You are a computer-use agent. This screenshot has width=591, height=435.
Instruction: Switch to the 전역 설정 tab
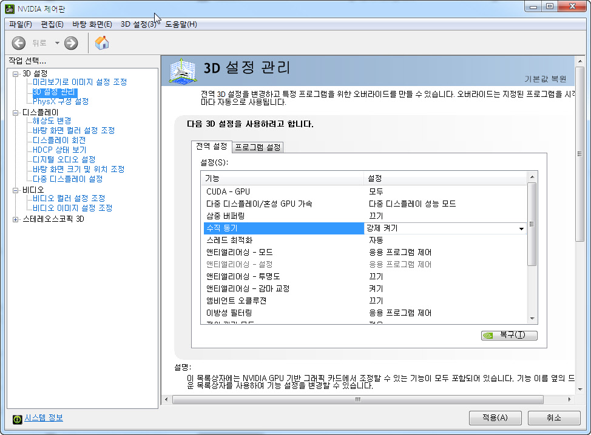pos(211,147)
